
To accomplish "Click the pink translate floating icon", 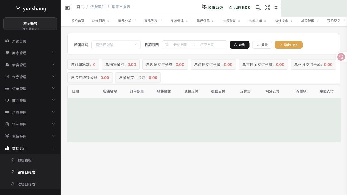I will pos(341,57).
